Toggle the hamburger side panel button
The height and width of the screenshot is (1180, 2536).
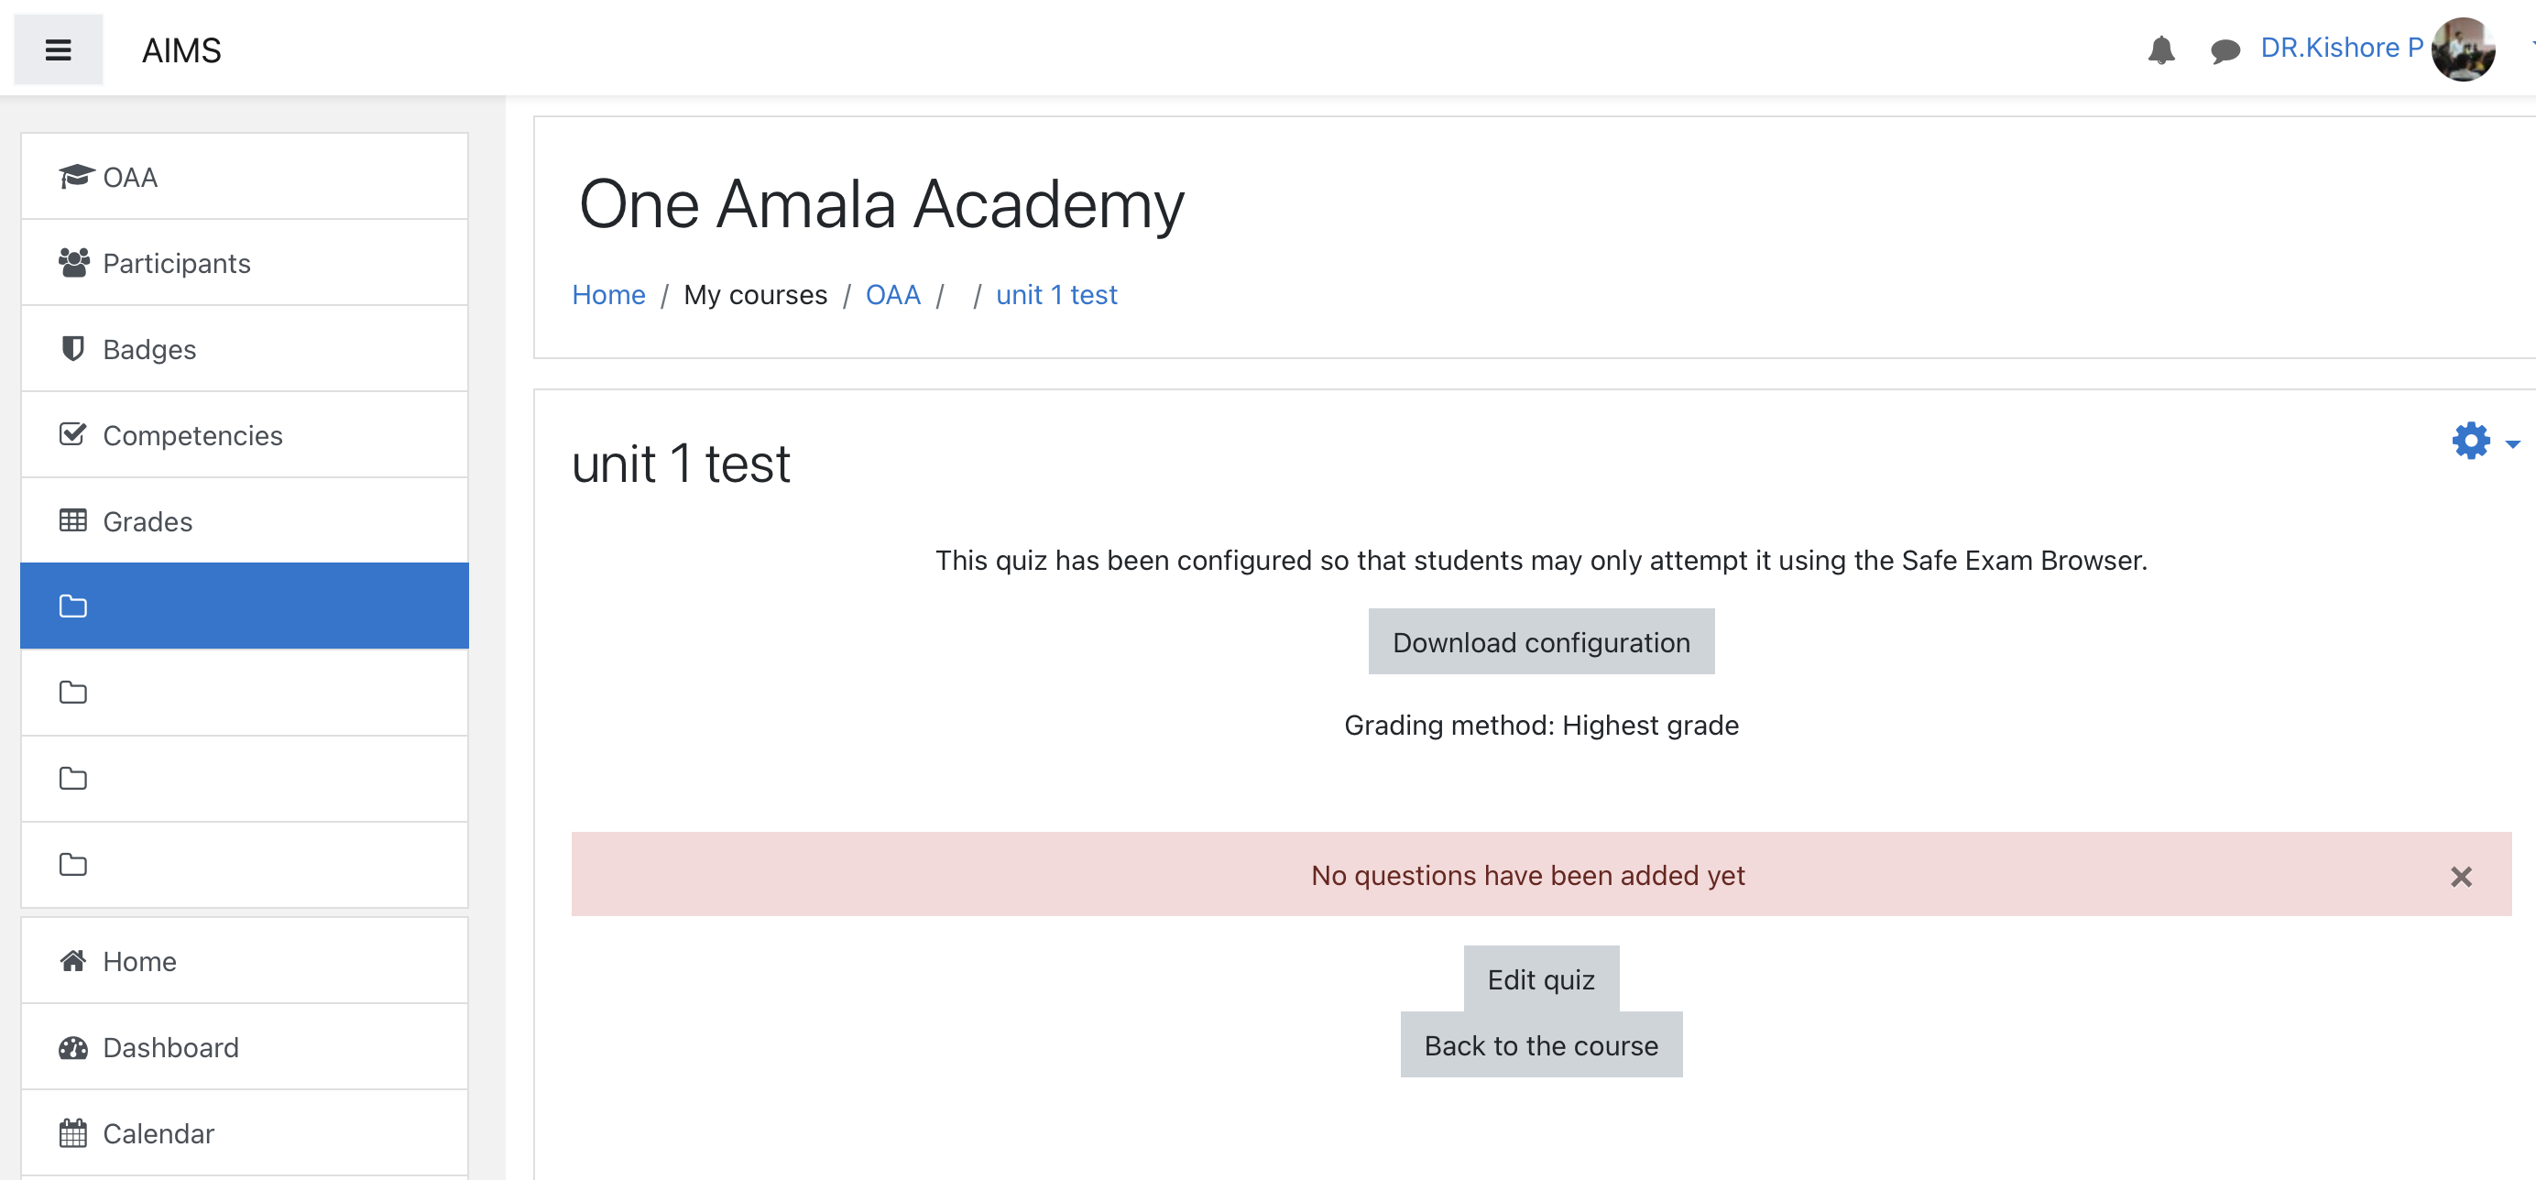click(x=58, y=49)
